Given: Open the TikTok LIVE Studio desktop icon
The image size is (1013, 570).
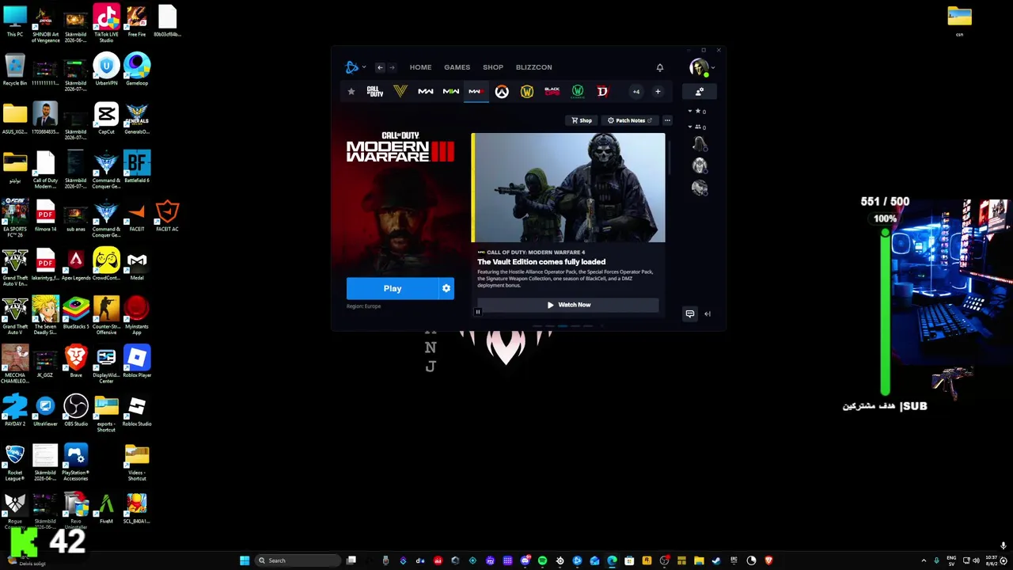Looking at the screenshot, I should pyautogui.click(x=106, y=23).
